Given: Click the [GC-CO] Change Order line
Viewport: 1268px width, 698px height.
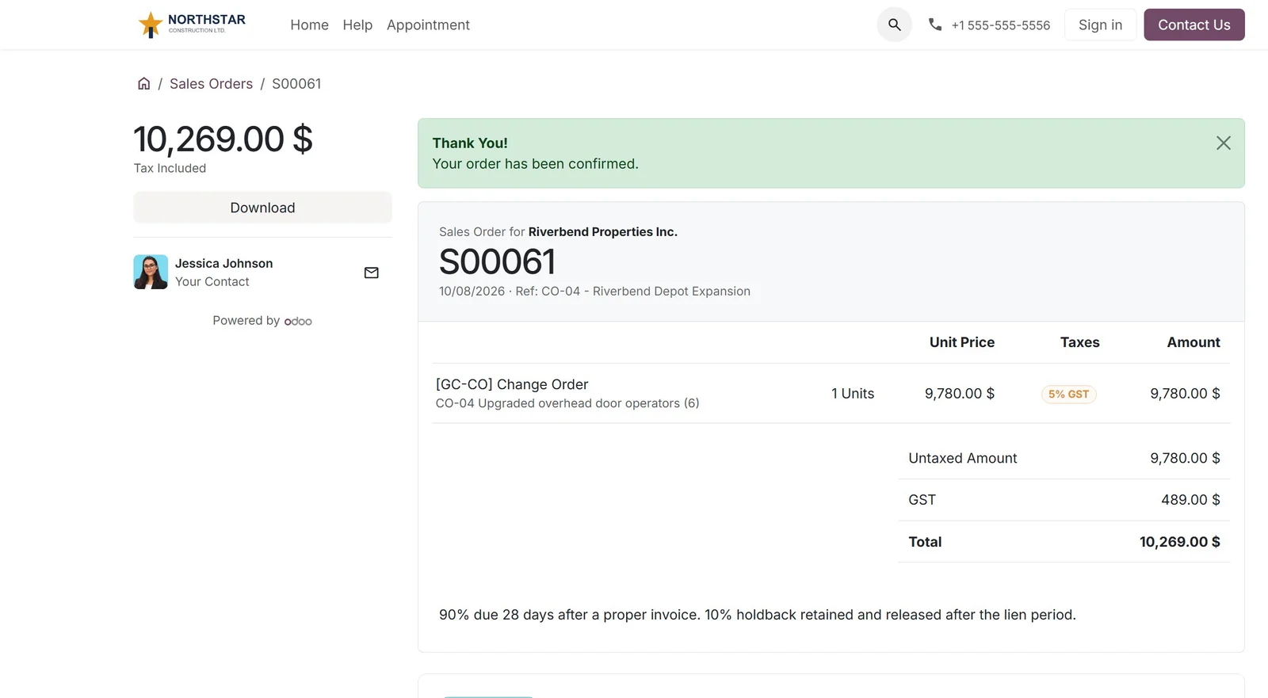Looking at the screenshot, I should [512, 384].
